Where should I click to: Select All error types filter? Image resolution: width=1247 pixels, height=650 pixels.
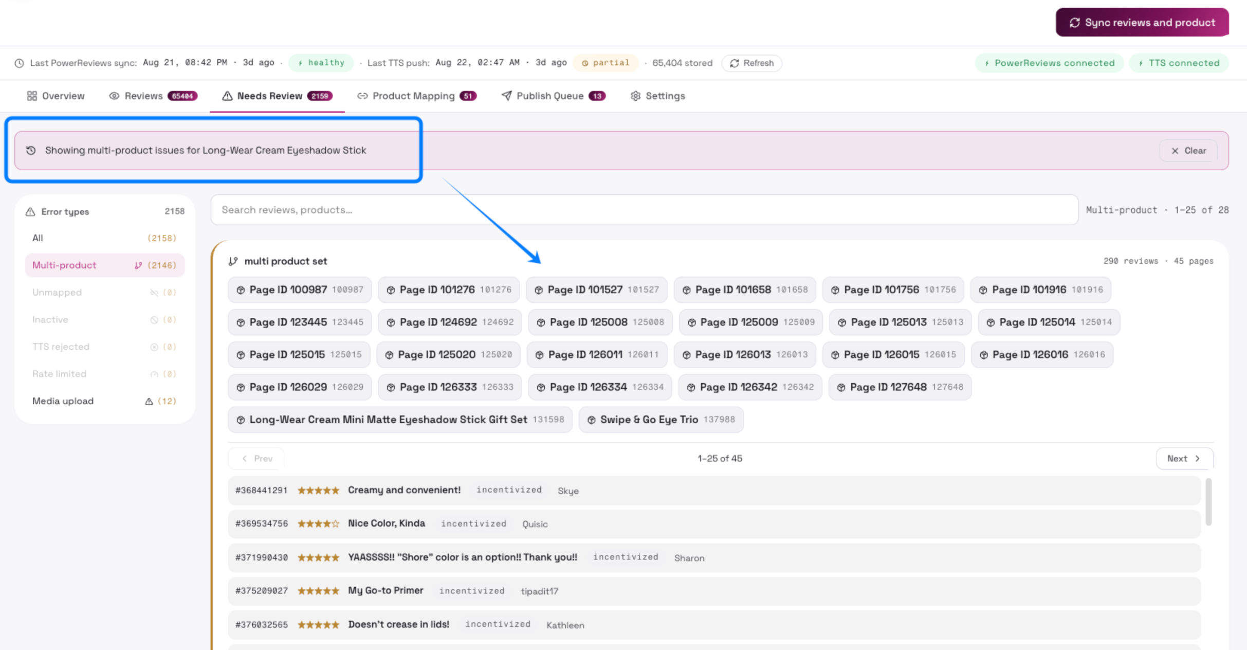(x=104, y=238)
